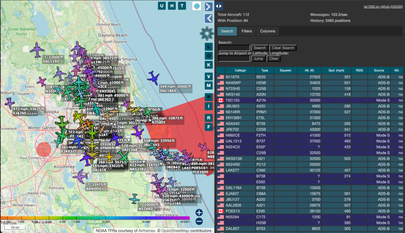Collapse sidebar with the left chevron

tap(209, 18)
